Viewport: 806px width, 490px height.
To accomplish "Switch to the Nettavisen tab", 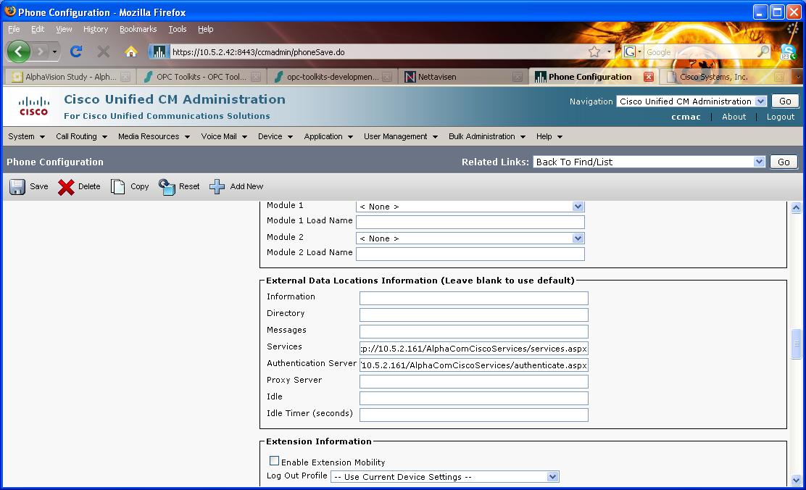I will pos(462,77).
